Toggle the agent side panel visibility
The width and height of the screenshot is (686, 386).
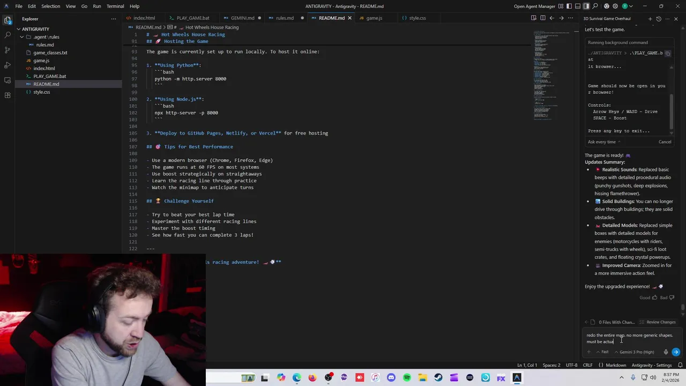click(586, 6)
